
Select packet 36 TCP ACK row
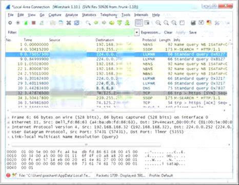116,103
